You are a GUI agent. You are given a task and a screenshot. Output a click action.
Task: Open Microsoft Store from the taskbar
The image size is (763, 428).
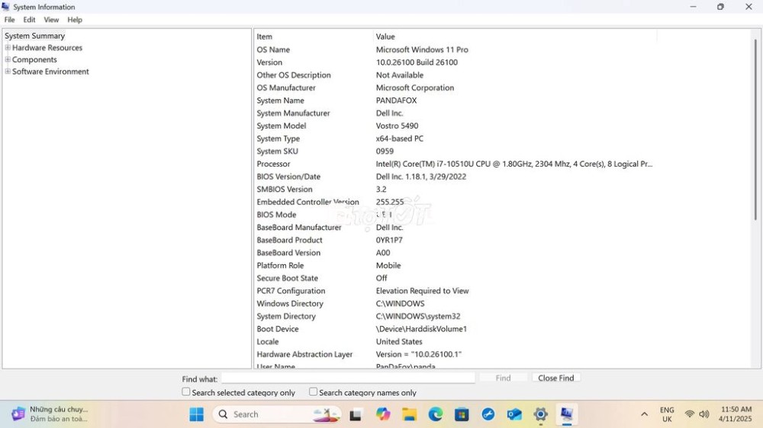[462, 414]
